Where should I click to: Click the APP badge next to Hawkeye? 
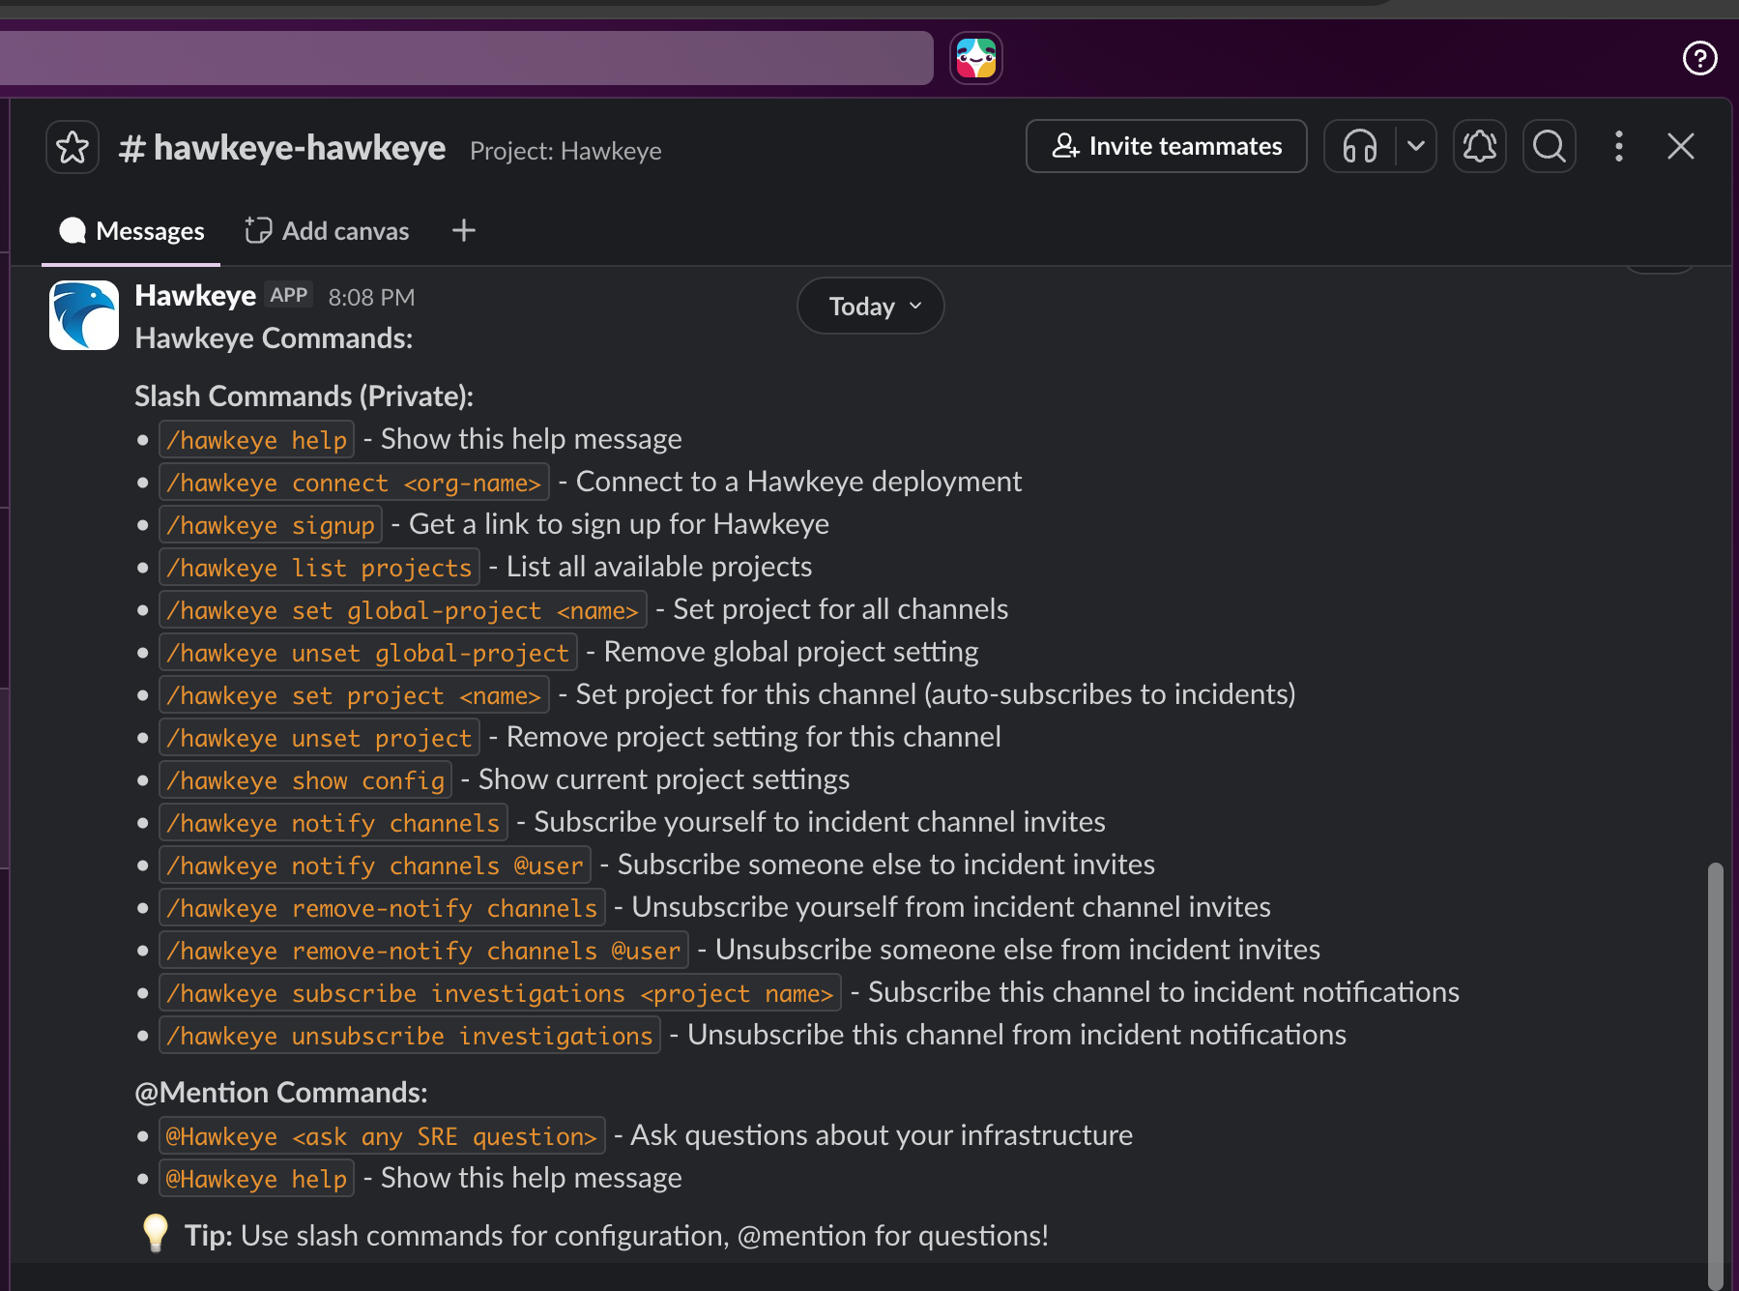[288, 295]
